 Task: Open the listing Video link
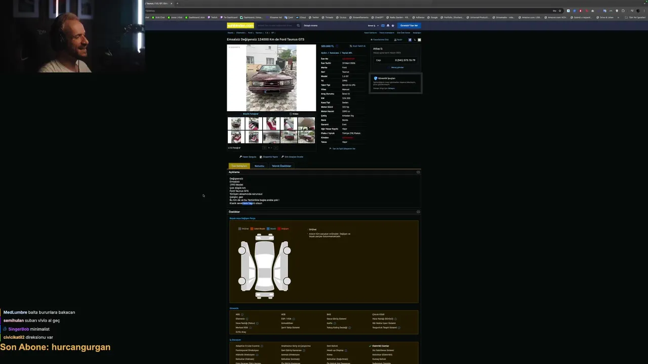tap(294, 114)
